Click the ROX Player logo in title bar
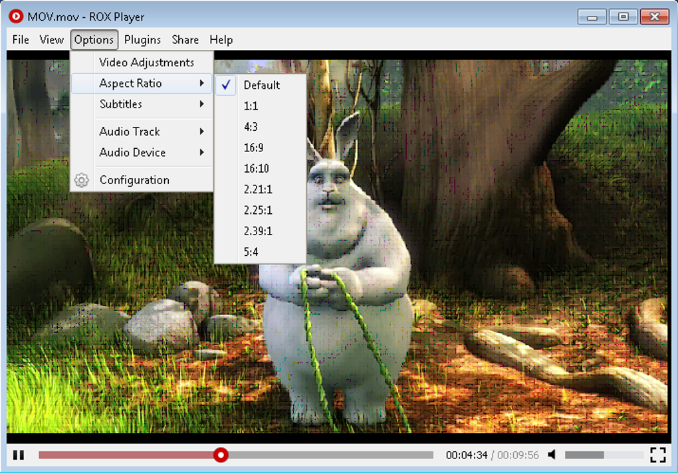 [x=16, y=17]
